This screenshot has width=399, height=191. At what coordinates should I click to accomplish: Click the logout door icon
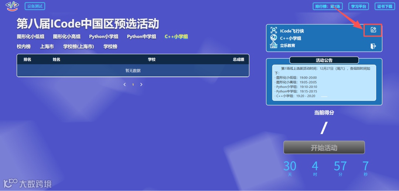[x=373, y=46]
